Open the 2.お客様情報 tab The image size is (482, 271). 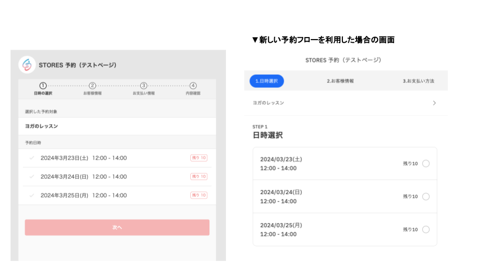click(x=340, y=81)
